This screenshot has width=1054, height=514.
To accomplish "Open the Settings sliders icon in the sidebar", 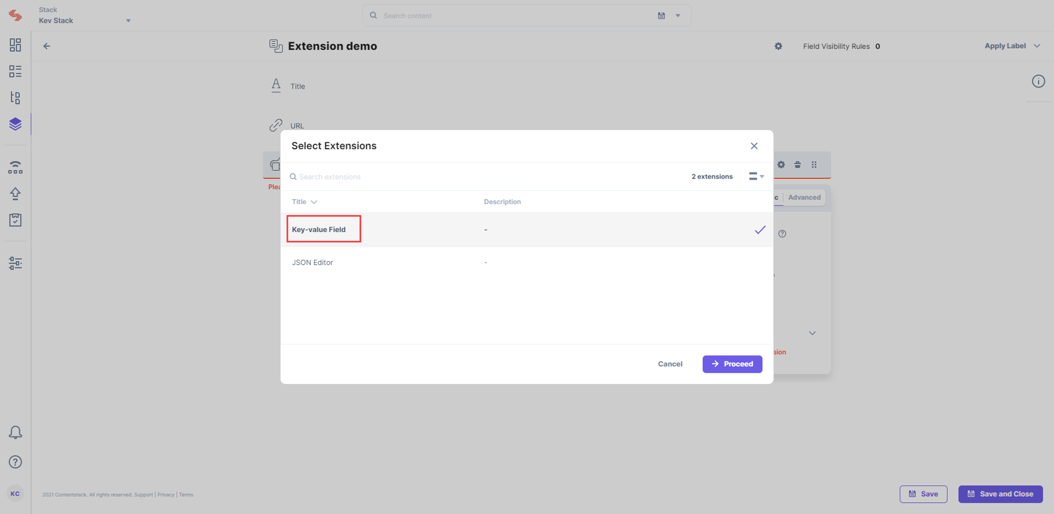I will (x=15, y=263).
